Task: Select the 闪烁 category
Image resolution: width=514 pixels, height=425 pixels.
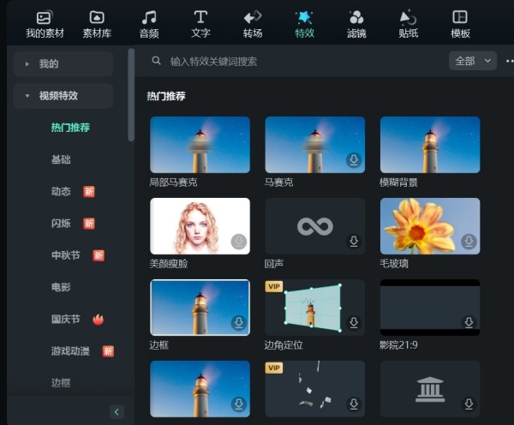Action: click(x=61, y=224)
